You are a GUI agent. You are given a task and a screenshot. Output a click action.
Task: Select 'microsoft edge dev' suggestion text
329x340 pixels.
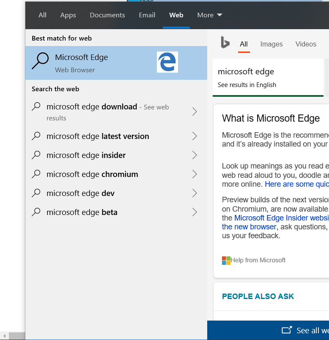[x=80, y=193]
